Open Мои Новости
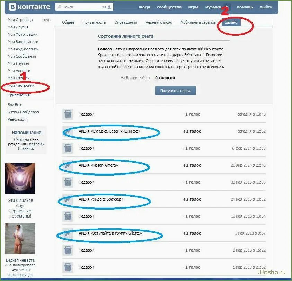 coord(19,71)
